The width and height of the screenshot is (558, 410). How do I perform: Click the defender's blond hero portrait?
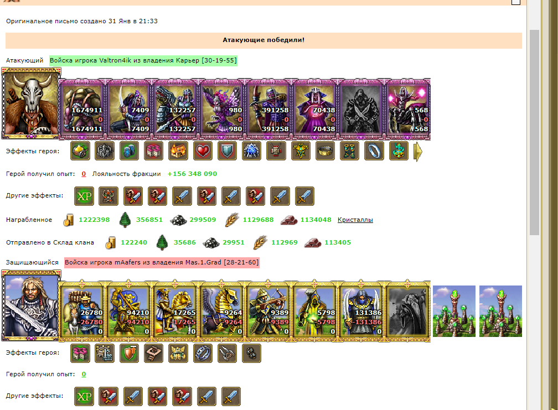pyautogui.click(x=31, y=305)
